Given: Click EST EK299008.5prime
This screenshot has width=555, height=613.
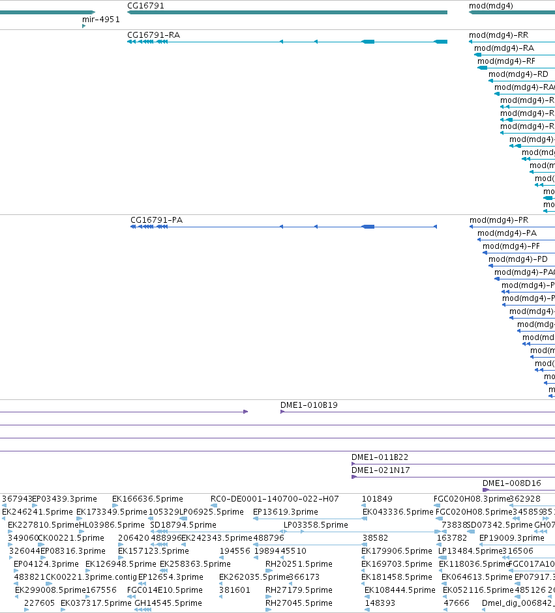Looking at the screenshot, I should (x=50, y=590).
